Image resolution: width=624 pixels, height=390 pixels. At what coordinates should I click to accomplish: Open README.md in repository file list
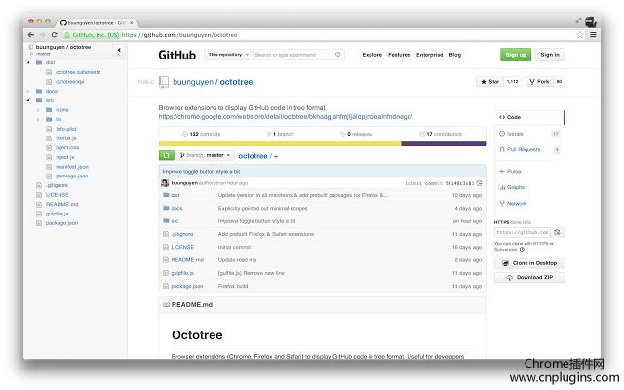coord(187,260)
